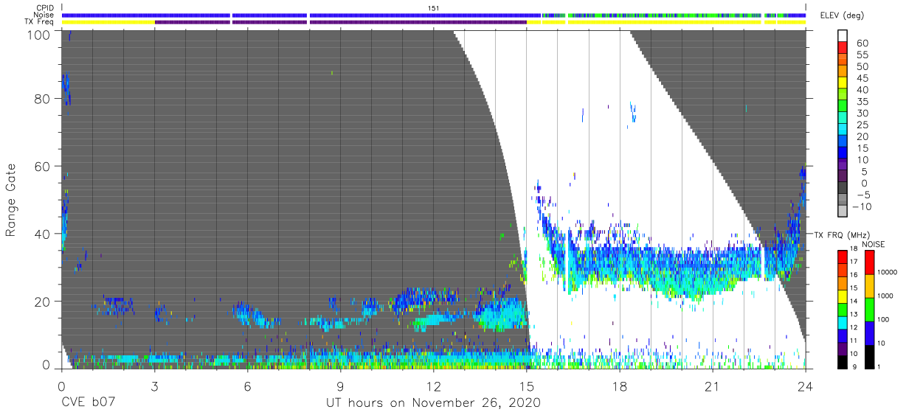The height and width of the screenshot is (418, 906).
Task: Click the "80" tick on the Range Gate axis
Action: (x=44, y=99)
